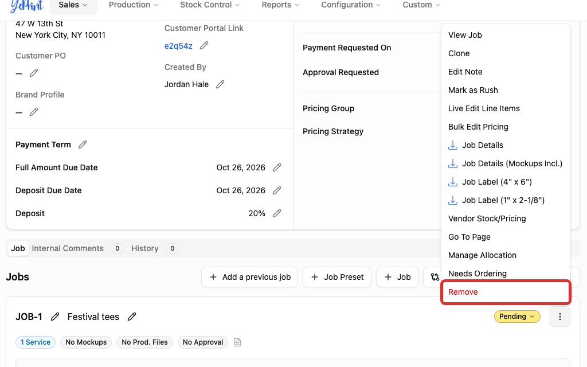The image size is (587, 367).
Task: Click Payment Requested On label
Action: click(347, 48)
